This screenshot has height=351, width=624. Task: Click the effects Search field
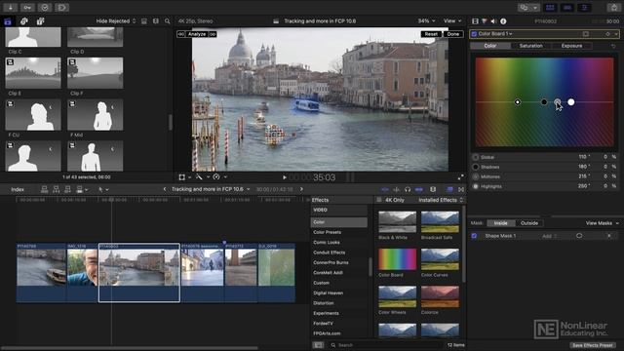(x=386, y=345)
